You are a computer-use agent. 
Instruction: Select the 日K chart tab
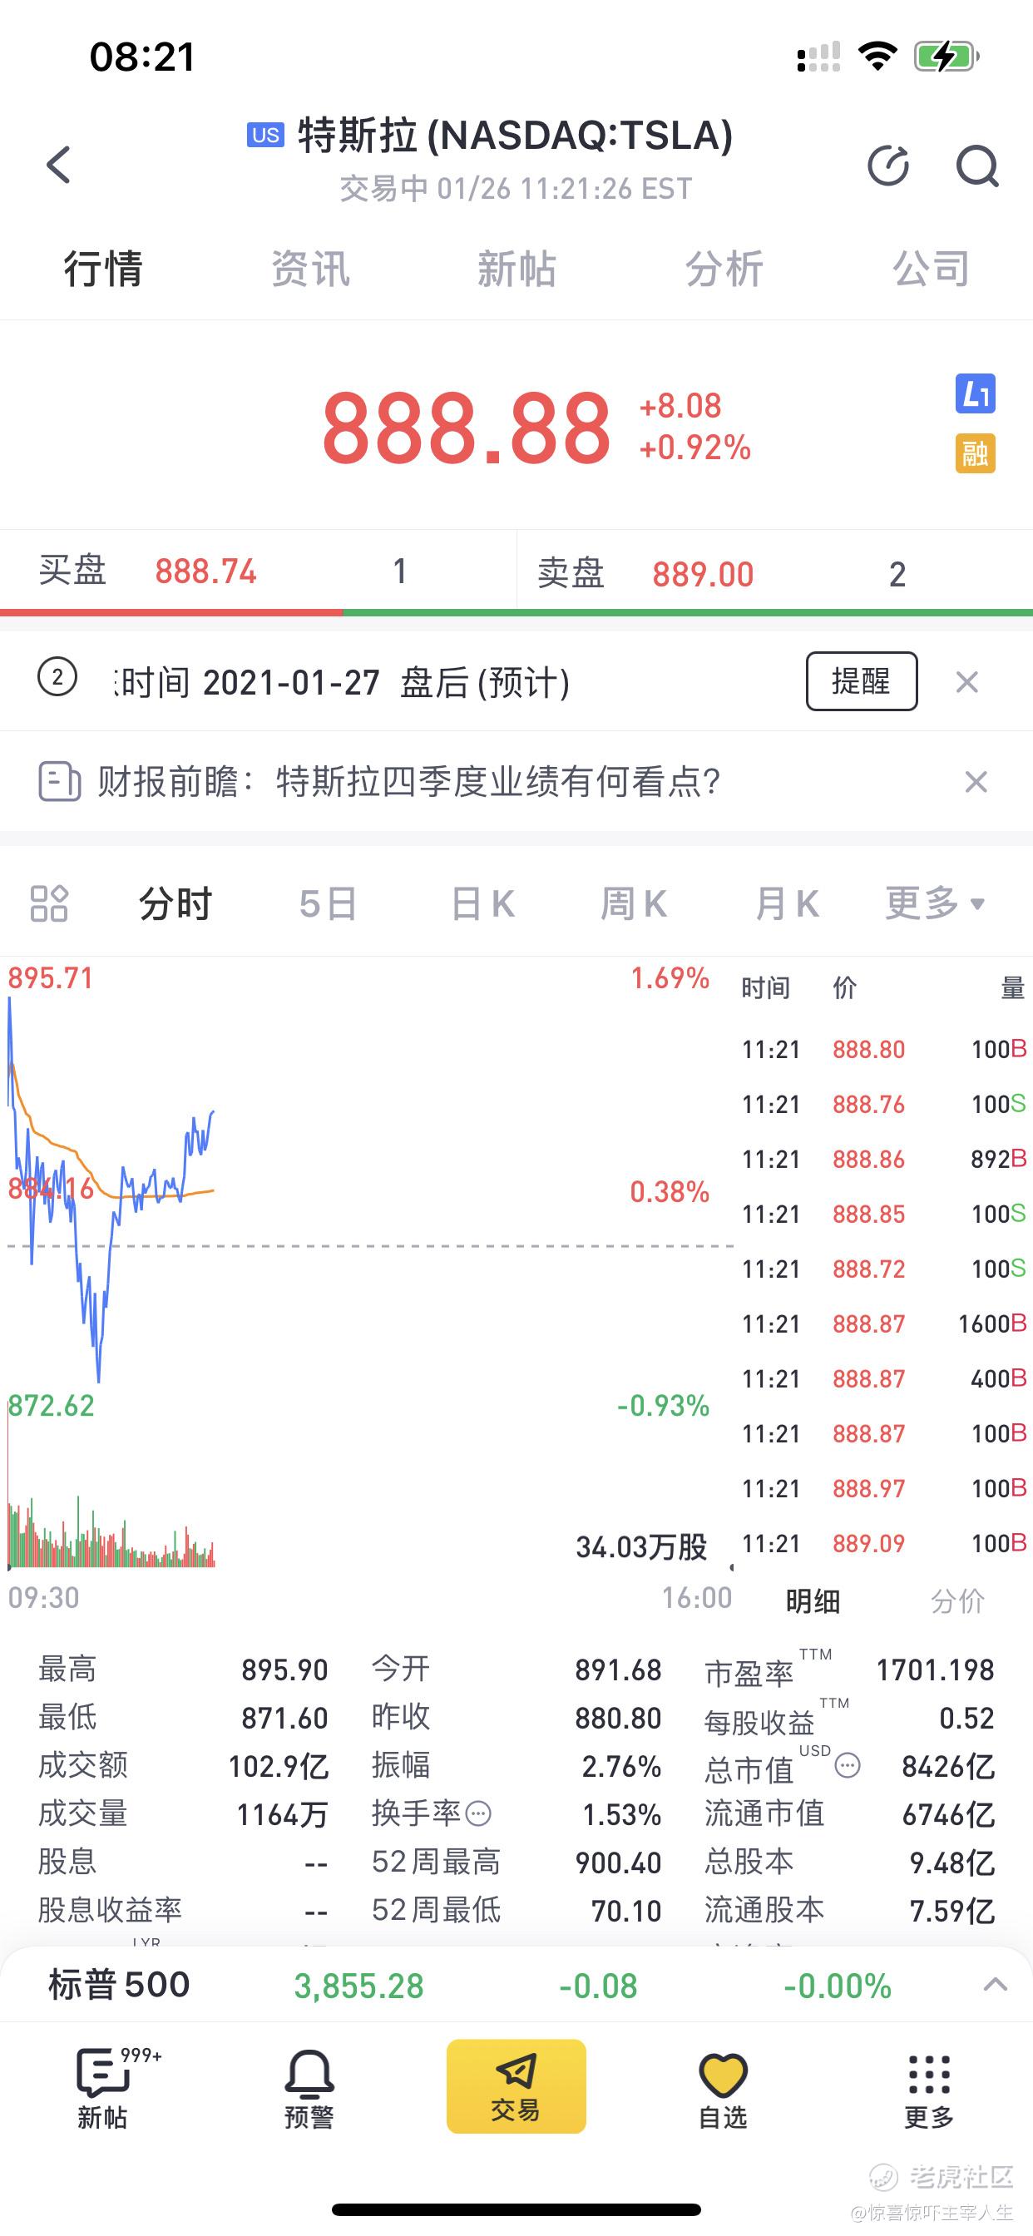[x=482, y=903]
